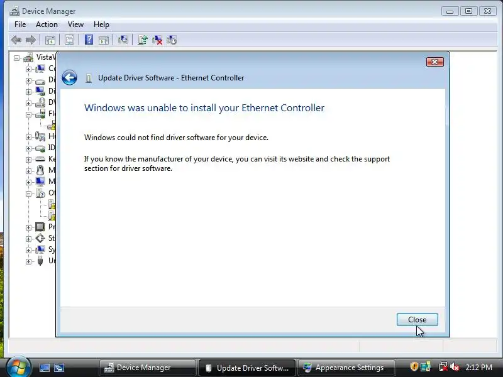Toggle the Show/Hide Action Pane toolbar icon

(104, 40)
